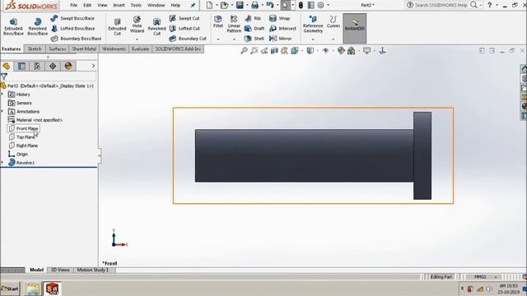
Task: Switch to ConfigurationManager tab
Action: 37,66
